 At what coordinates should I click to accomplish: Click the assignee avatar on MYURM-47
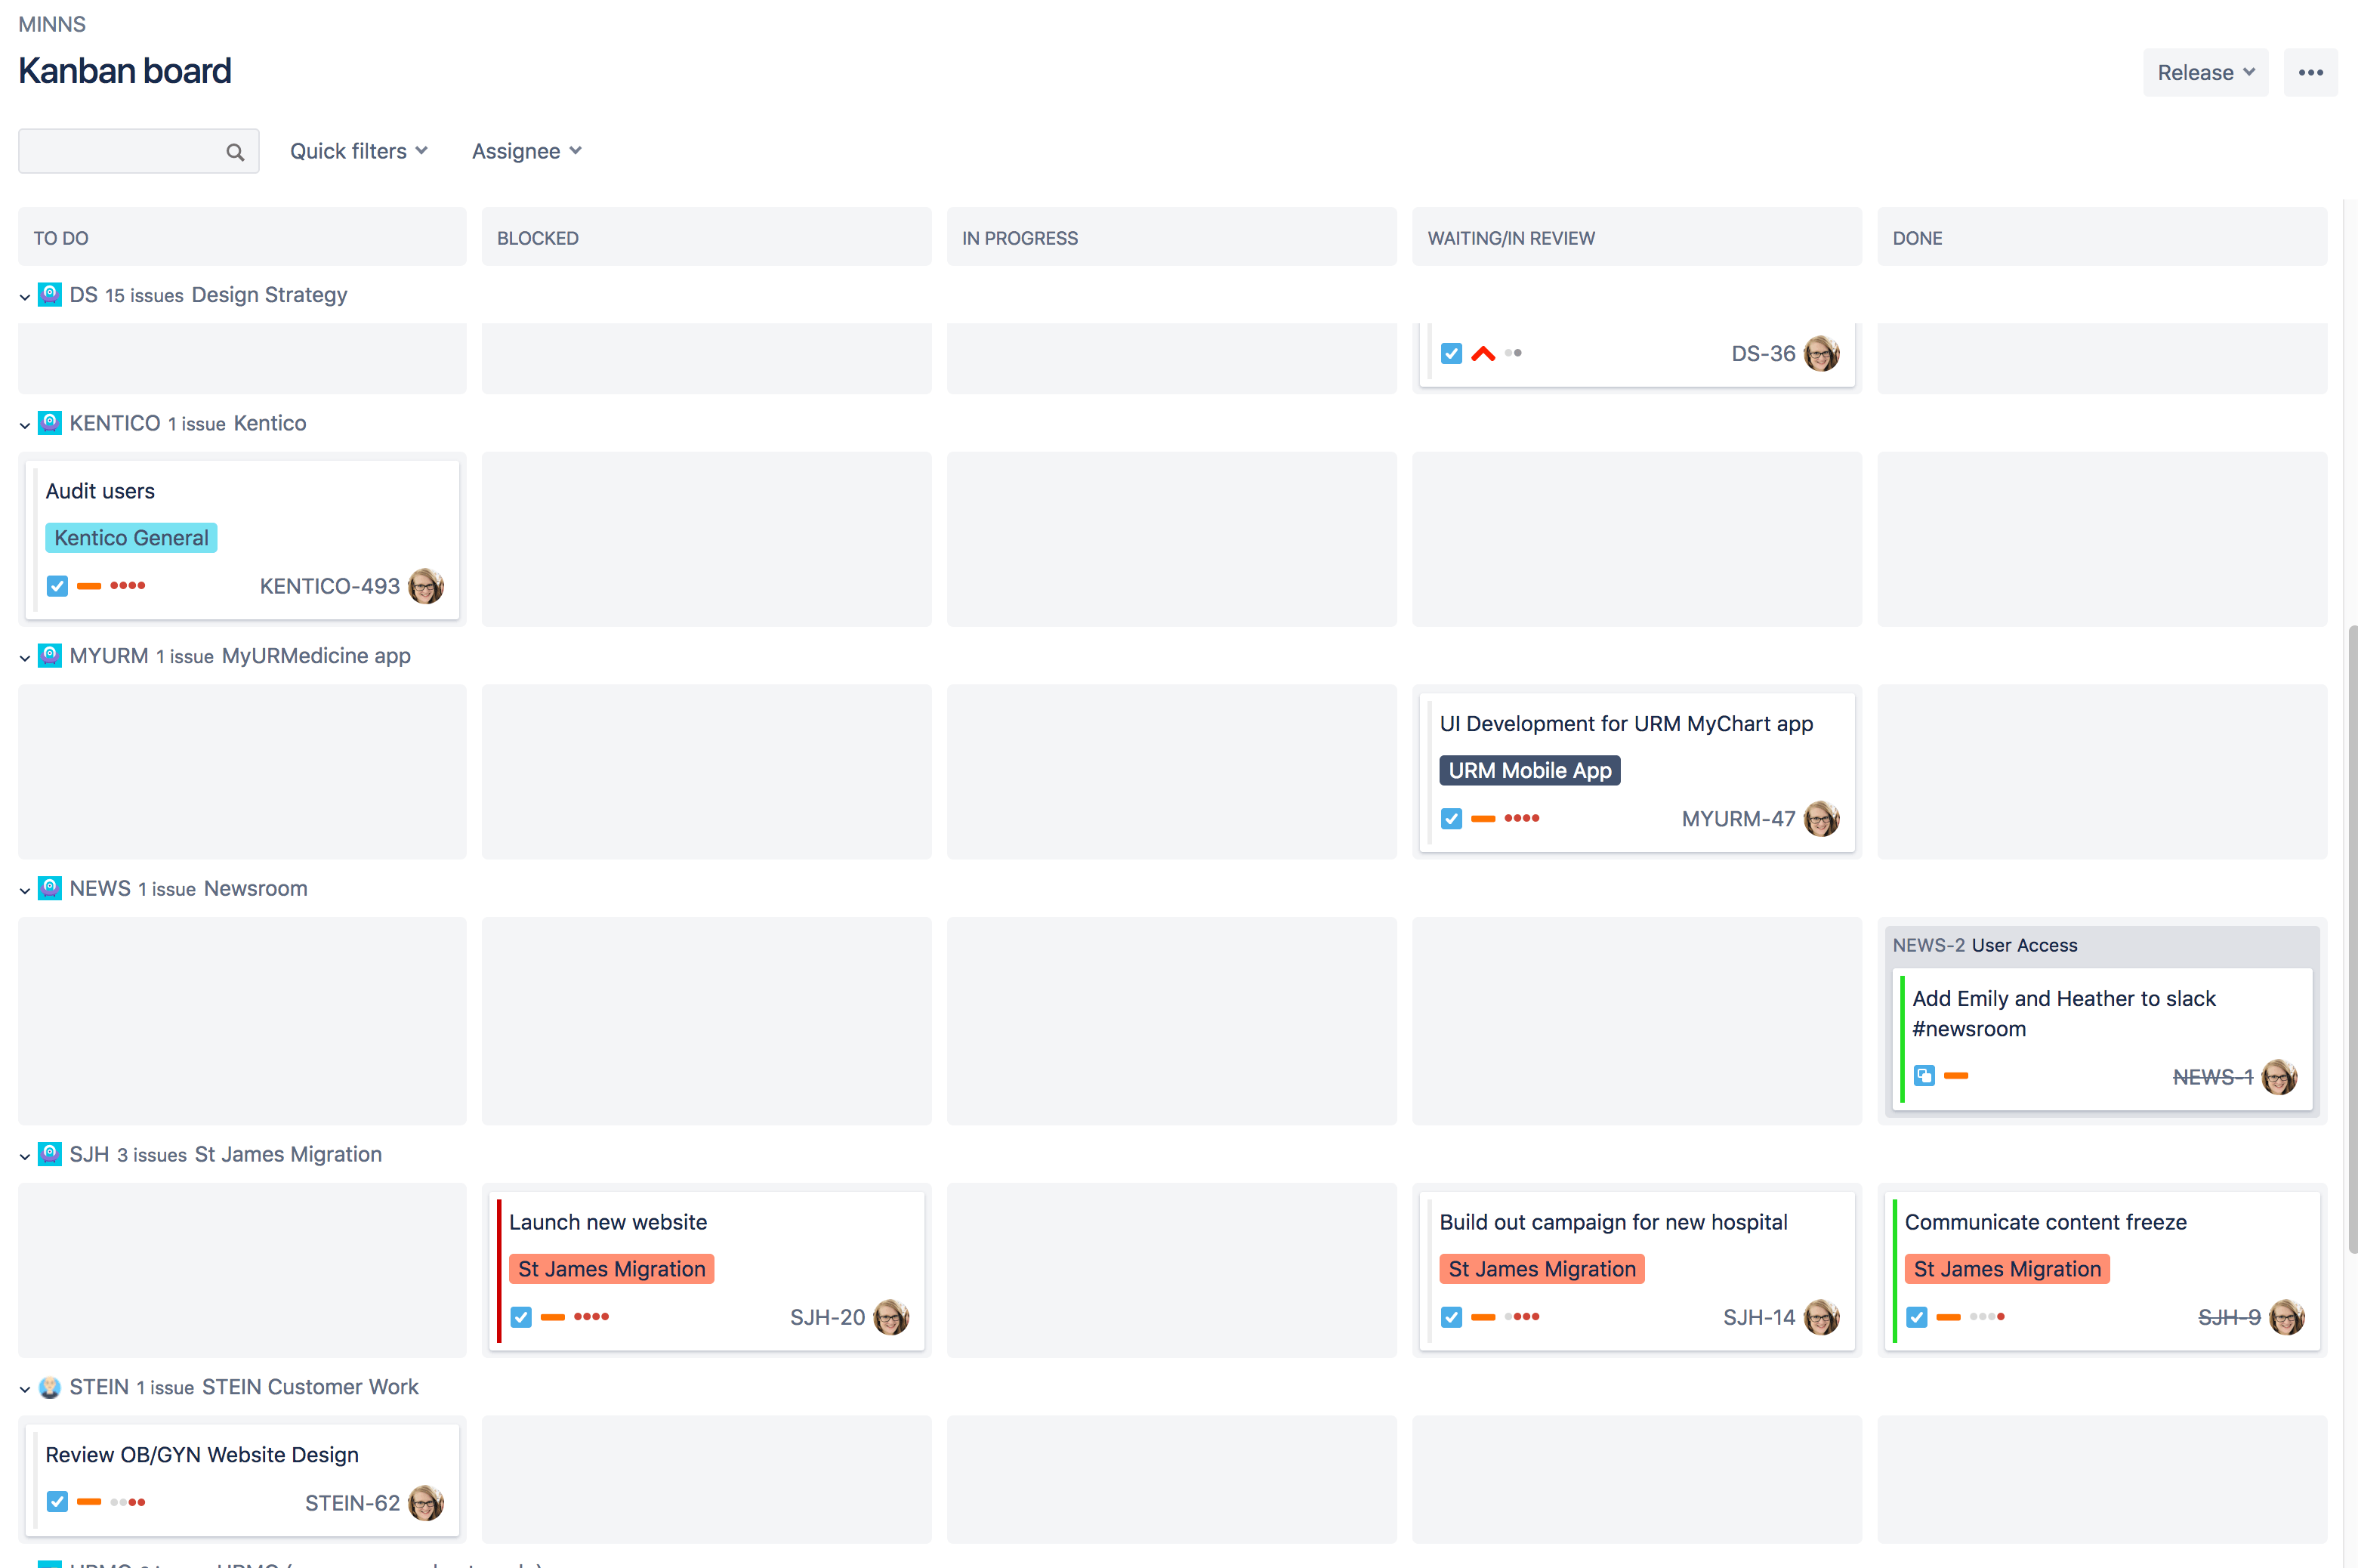pos(1822,818)
